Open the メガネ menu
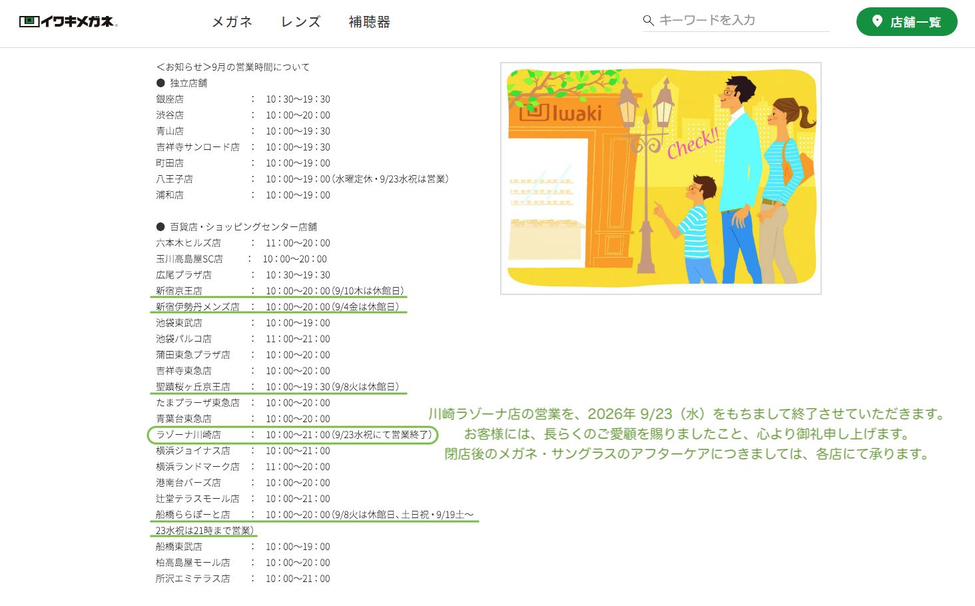This screenshot has width=975, height=606. [232, 22]
